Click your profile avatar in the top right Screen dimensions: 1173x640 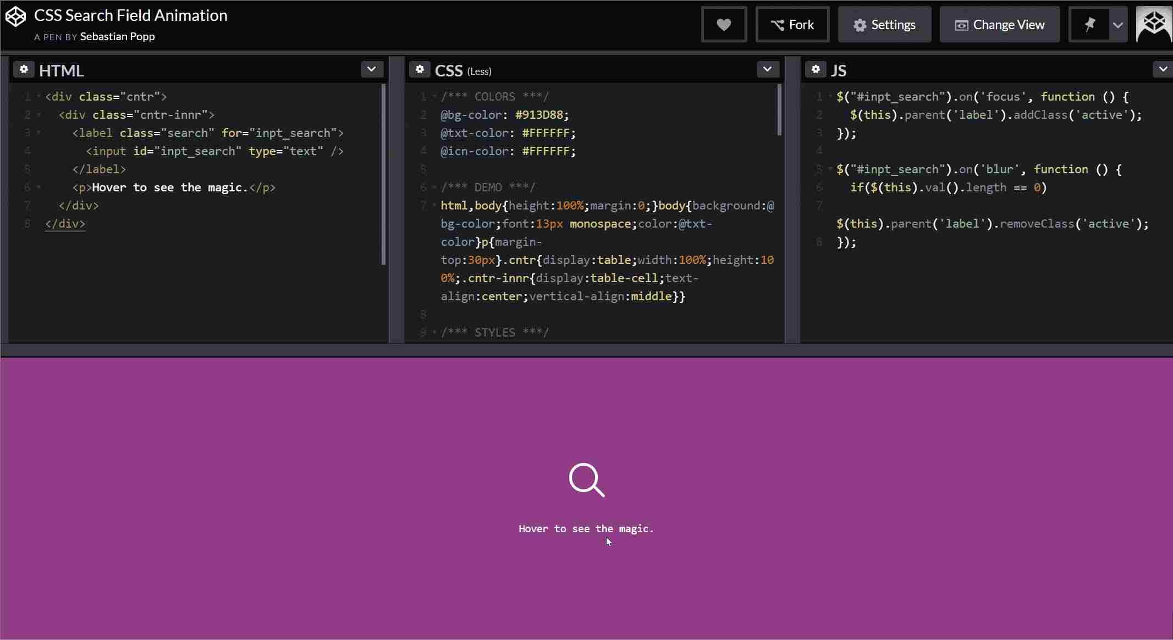pyautogui.click(x=1153, y=24)
